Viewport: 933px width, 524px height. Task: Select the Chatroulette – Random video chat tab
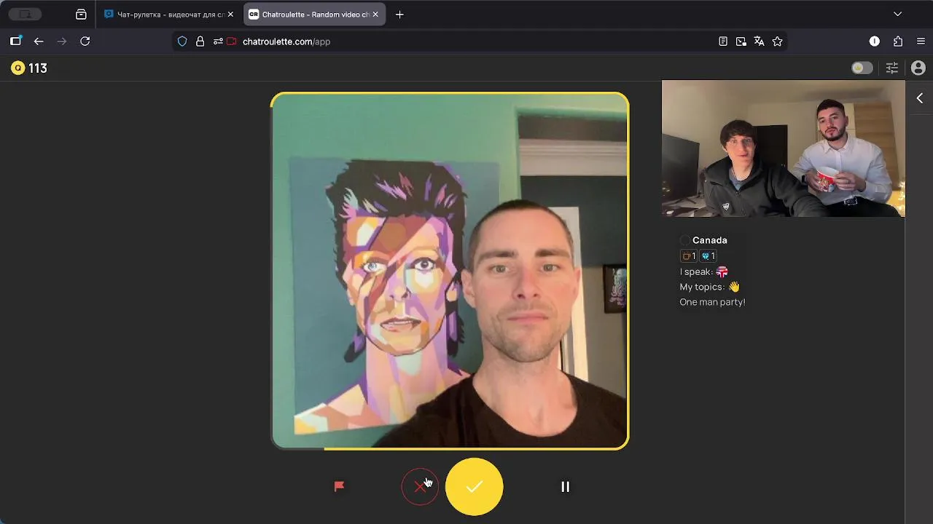pyautogui.click(x=313, y=15)
